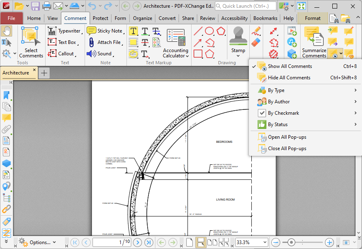Choose the Eraser tool in Drawing
362x249 pixels.
[x=256, y=42]
